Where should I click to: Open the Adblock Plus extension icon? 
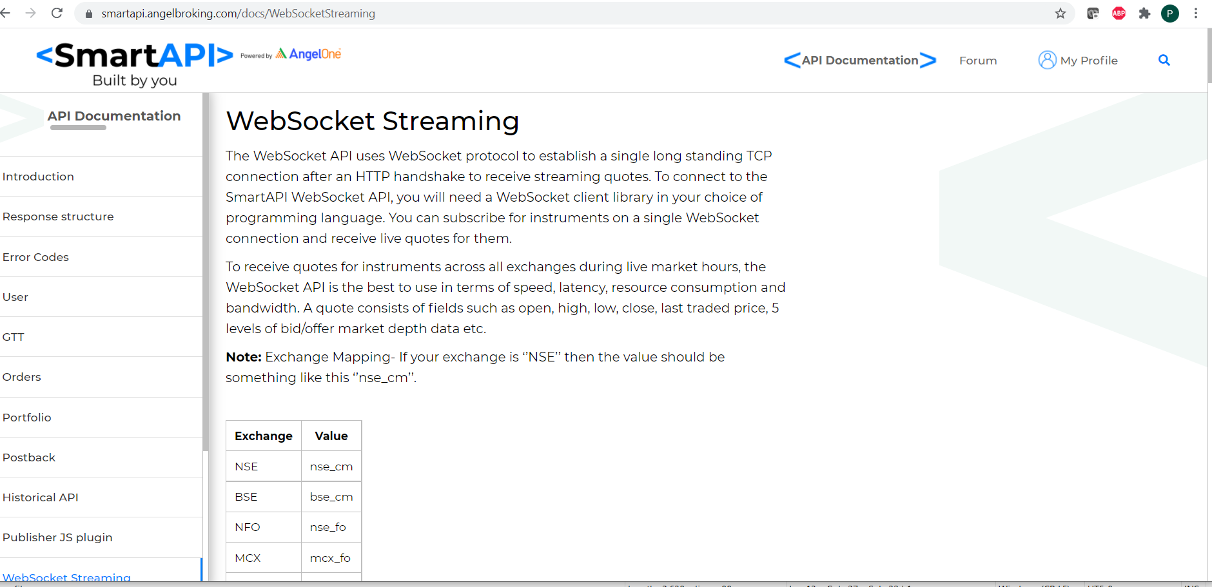pyautogui.click(x=1119, y=13)
